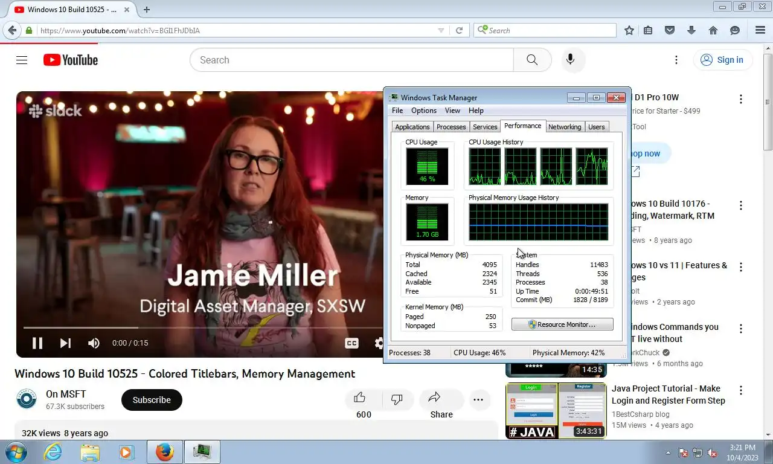Image resolution: width=773 pixels, height=464 pixels.
Task: Reload the page with the refresh icon
Action: coord(459,30)
